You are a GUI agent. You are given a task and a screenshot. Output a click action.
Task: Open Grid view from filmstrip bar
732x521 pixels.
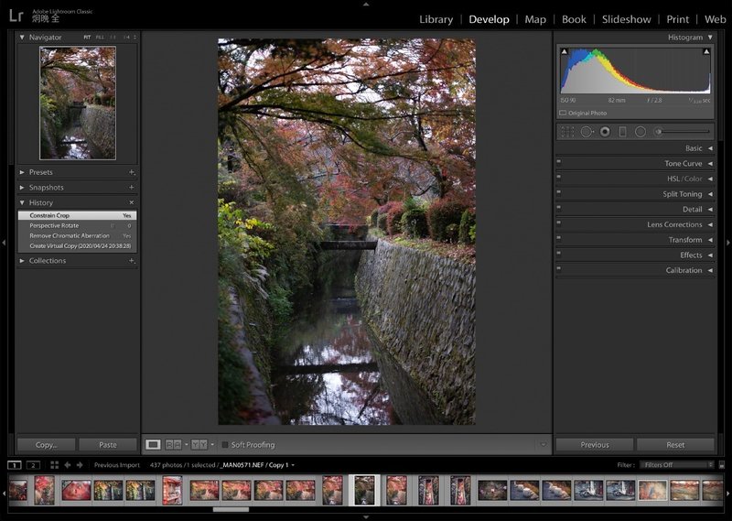click(x=55, y=465)
